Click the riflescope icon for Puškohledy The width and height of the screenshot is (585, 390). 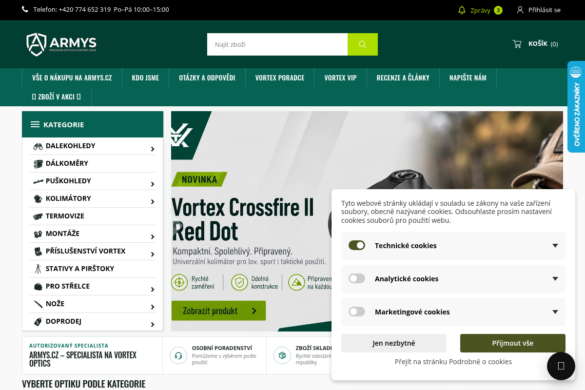(38, 181)
